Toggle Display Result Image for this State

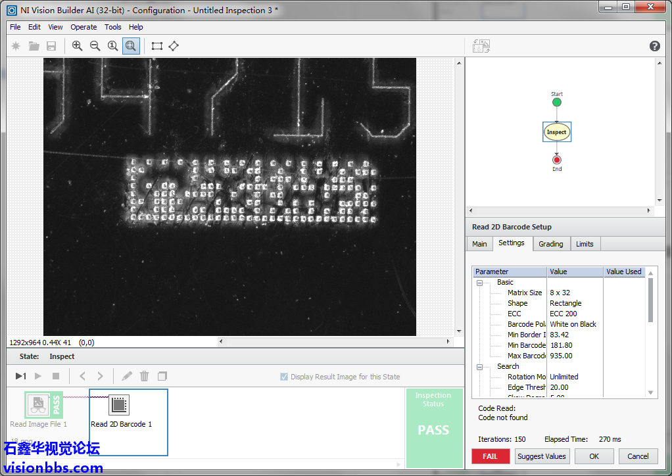(x=283, y=377)
